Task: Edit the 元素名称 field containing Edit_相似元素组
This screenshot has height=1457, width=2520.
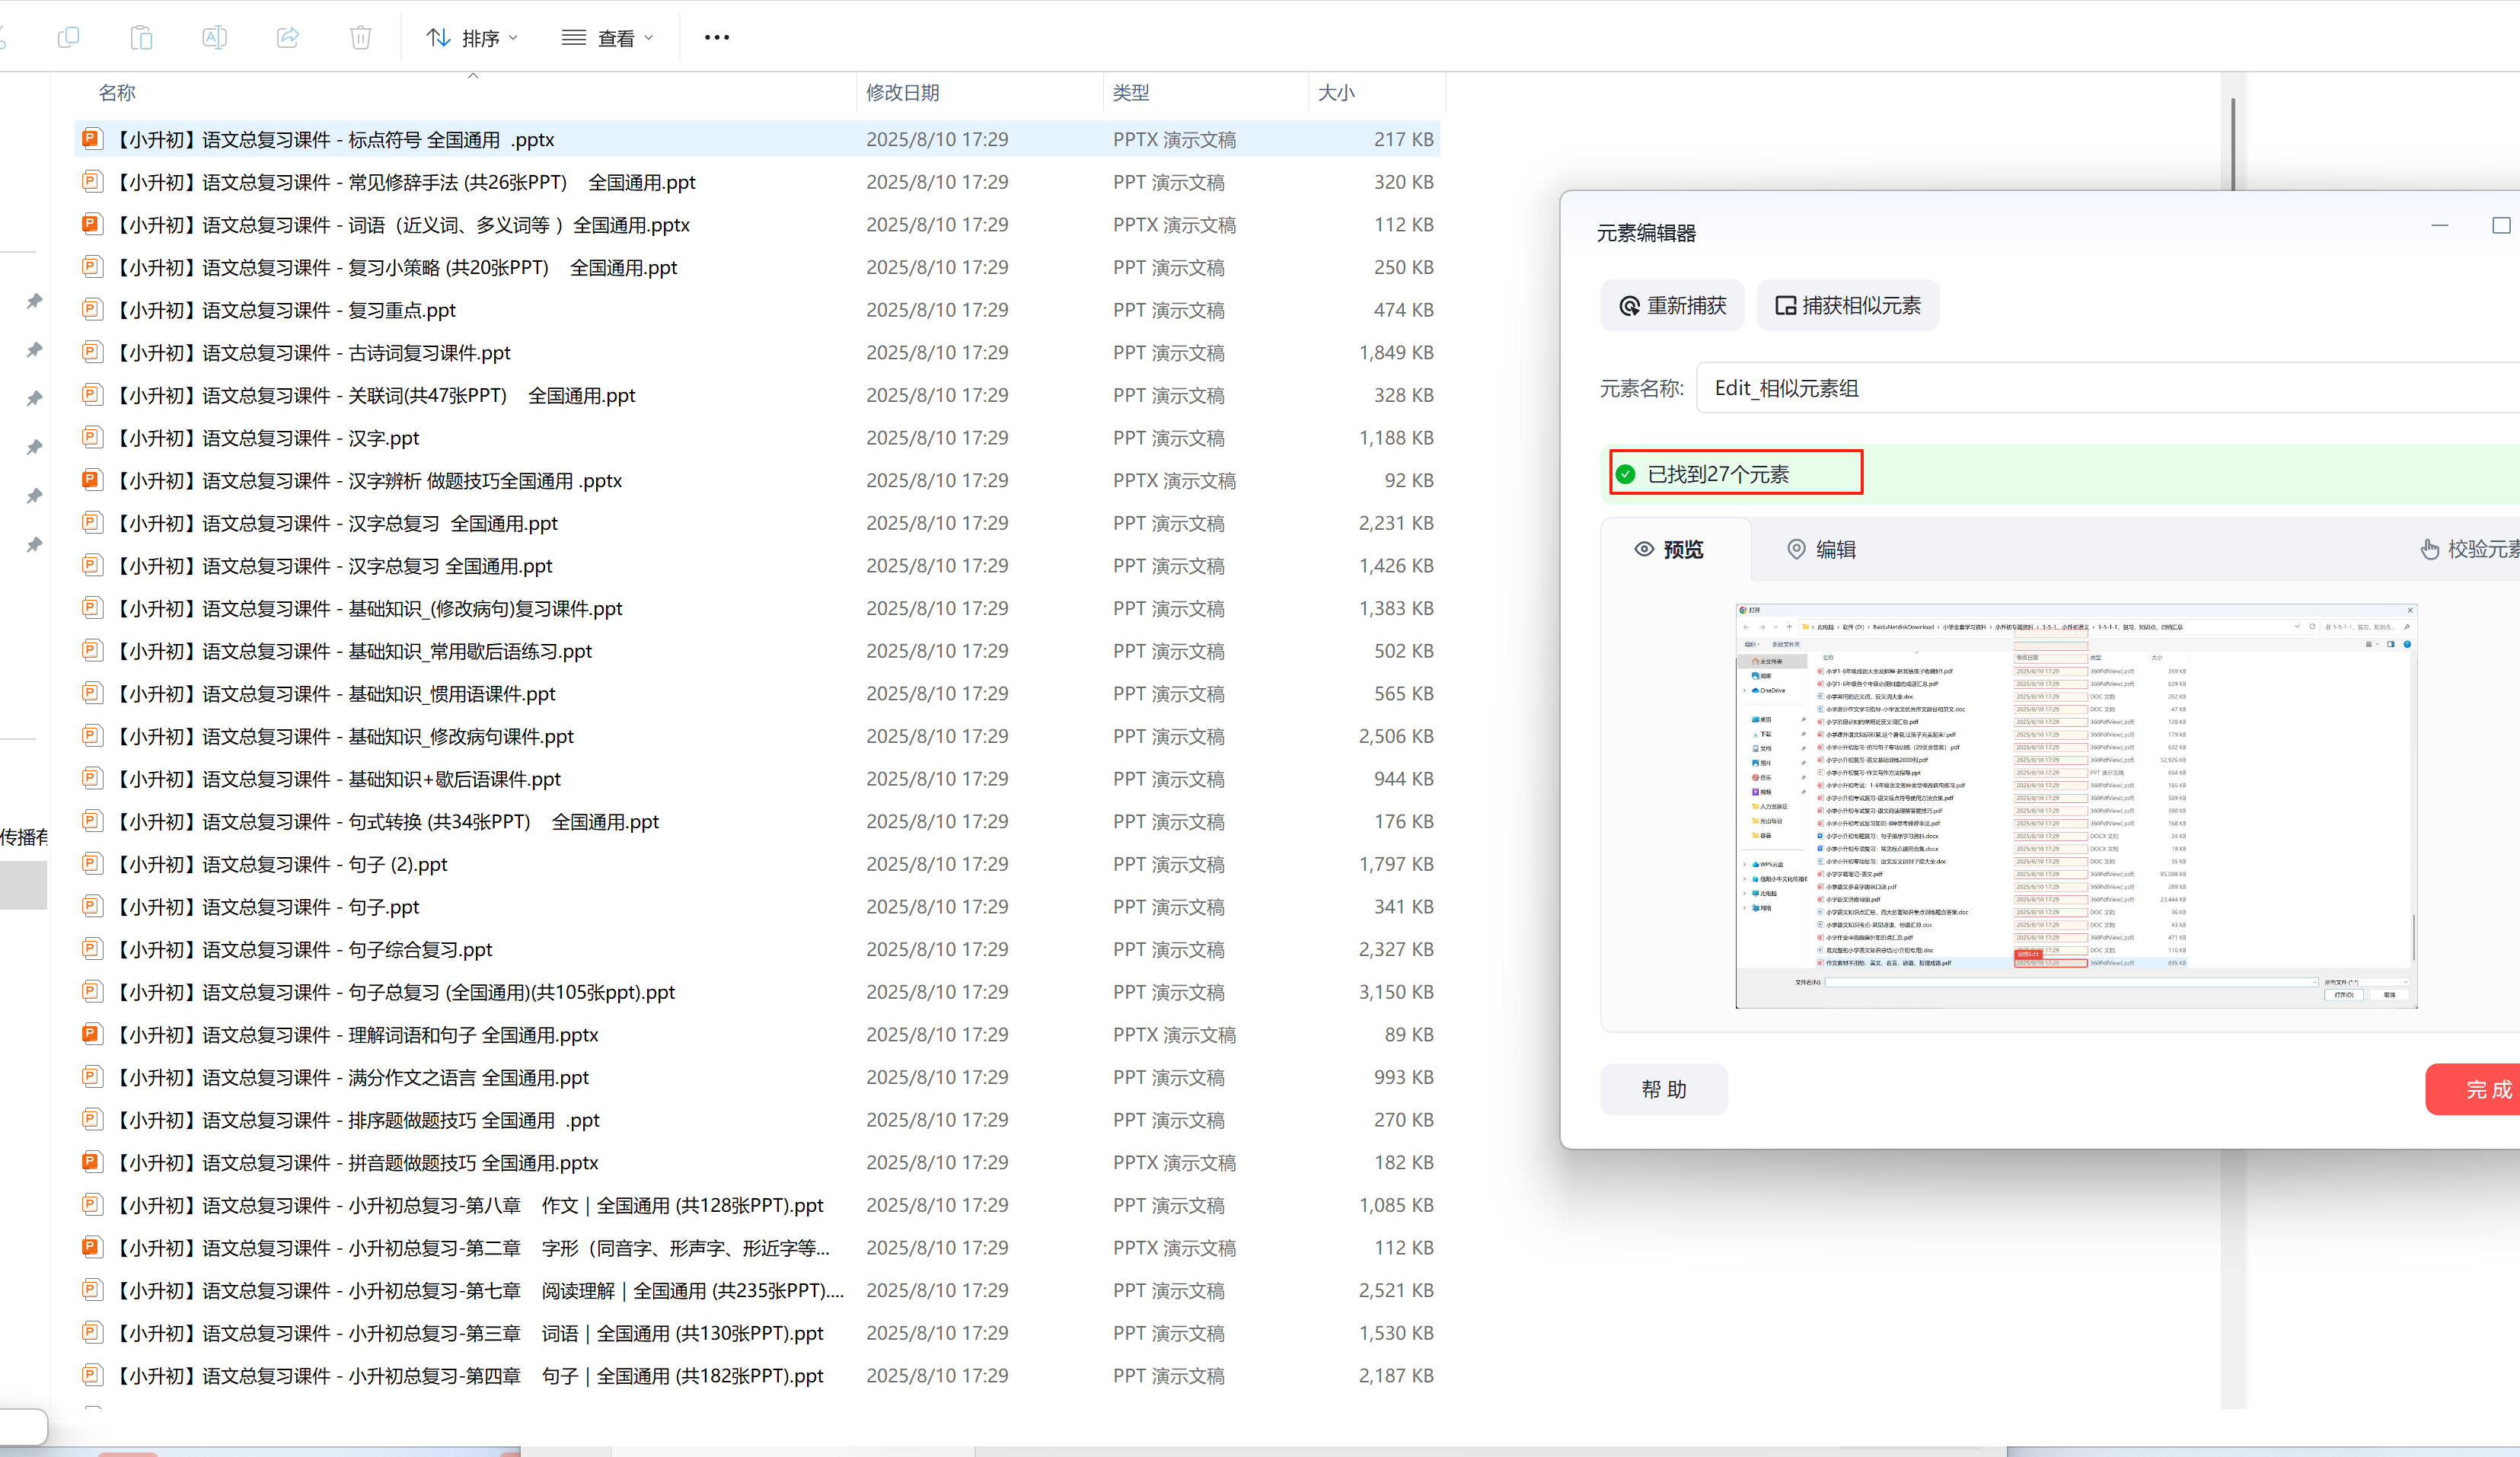Action: [x=2108, y=388]
